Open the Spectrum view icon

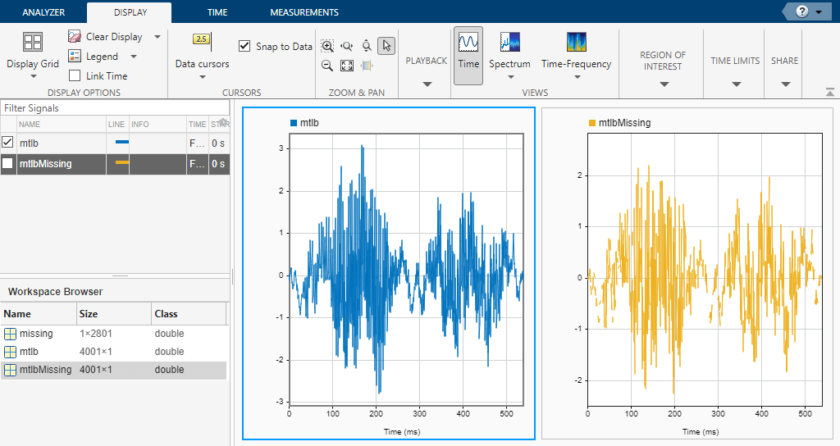(509, 42)
